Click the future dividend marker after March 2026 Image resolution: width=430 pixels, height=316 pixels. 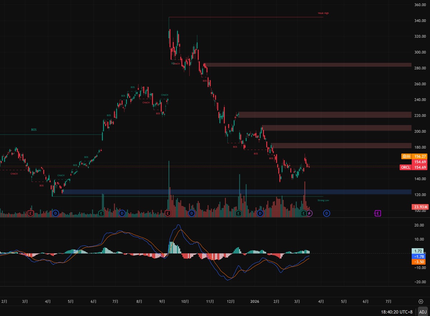327,213
